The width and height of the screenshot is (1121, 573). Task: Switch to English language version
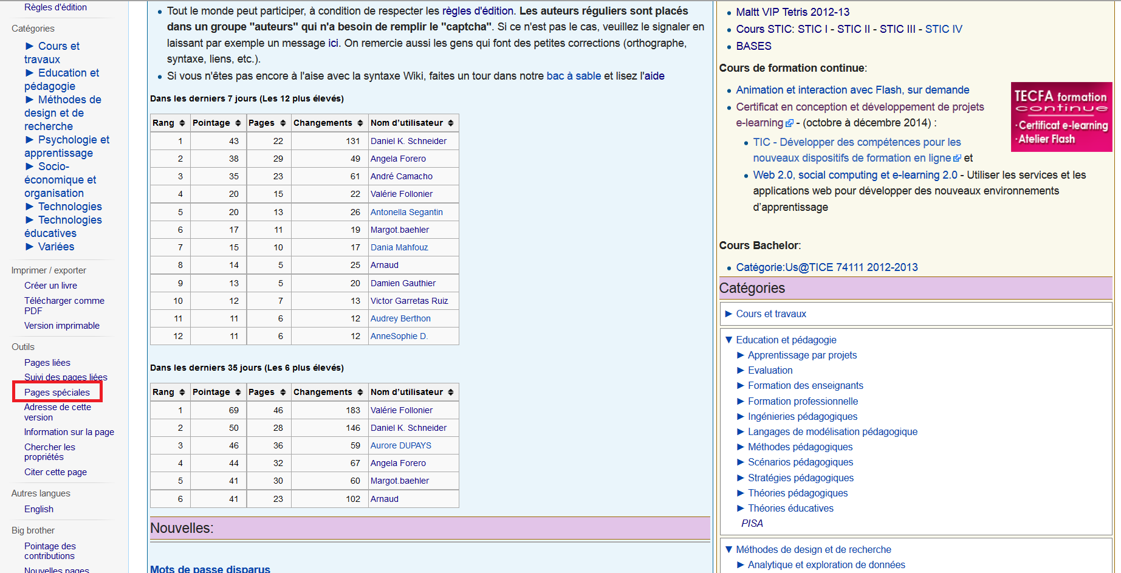coord(39,509)
